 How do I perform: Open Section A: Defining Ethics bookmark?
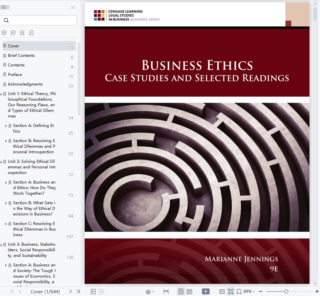click(33, 128)
